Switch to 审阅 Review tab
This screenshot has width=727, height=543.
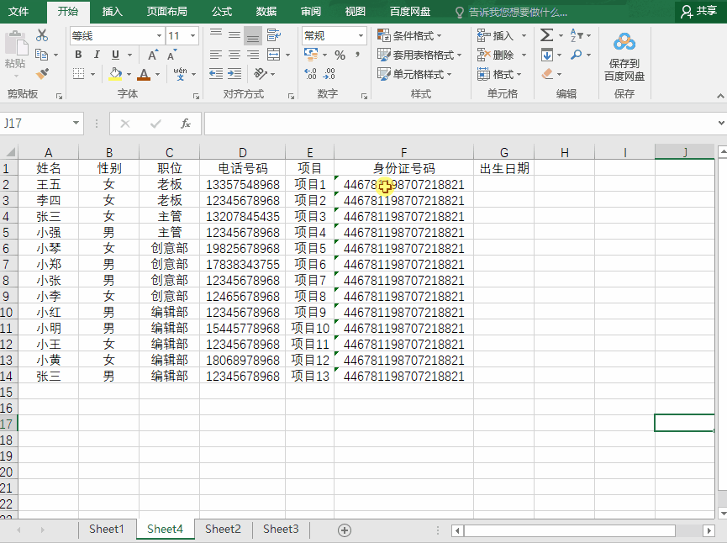pos(311,12)
